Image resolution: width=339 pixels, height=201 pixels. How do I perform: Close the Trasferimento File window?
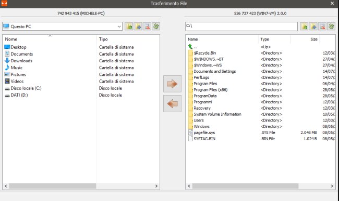(x=332, y=3)
